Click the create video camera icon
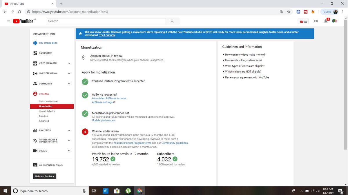 tap(316, 21)
